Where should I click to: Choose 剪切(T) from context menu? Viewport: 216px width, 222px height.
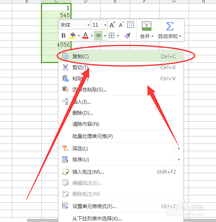tap(121, 68)
